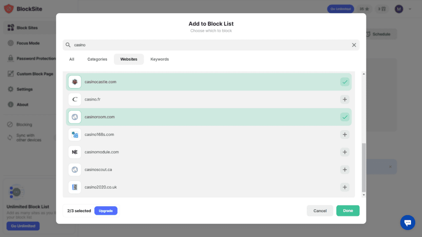Click the casino2020.co.uk text
The image size is (422, 237).
point(101,187)
